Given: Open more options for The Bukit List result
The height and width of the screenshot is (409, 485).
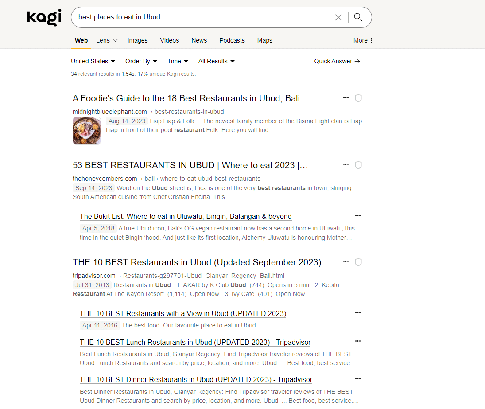Looking at the screenshot, I should 358,216.
